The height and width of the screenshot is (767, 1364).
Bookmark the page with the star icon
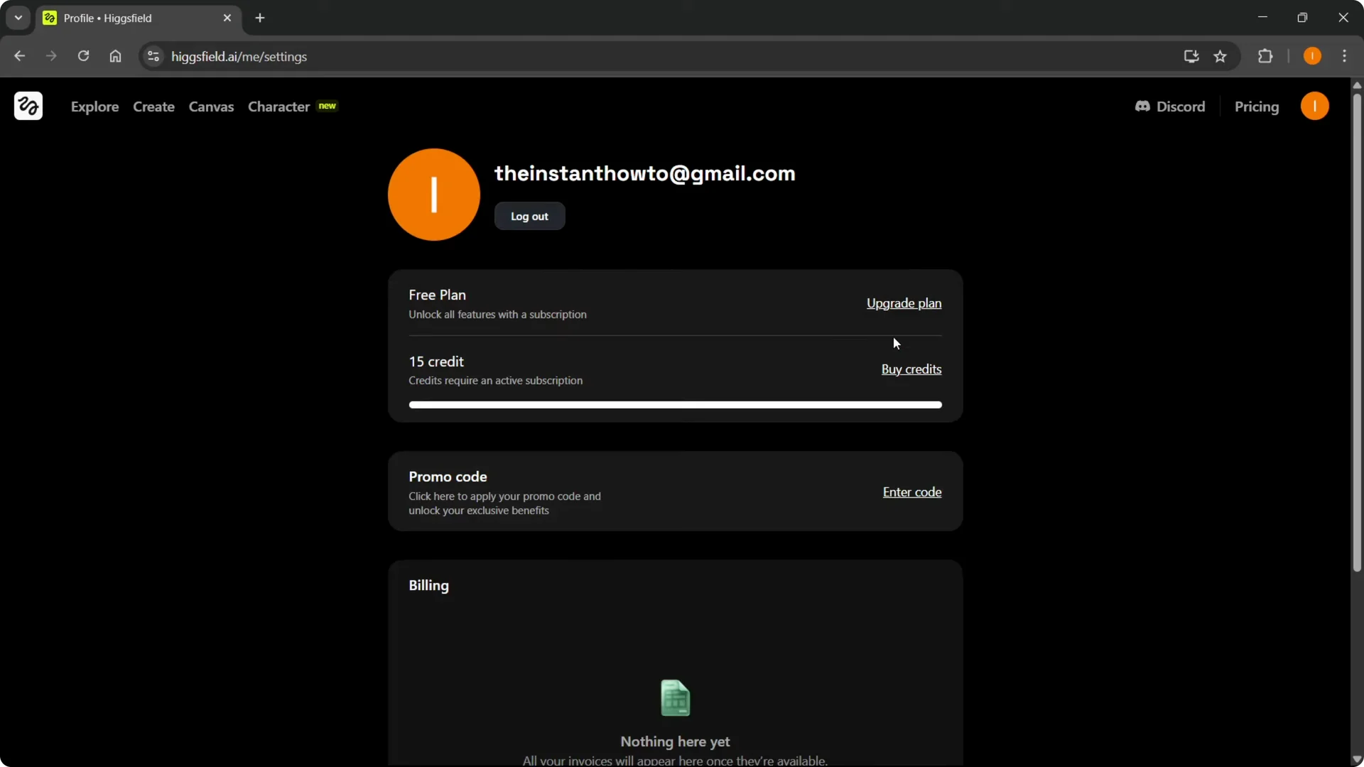click(x=1222, y=56)
